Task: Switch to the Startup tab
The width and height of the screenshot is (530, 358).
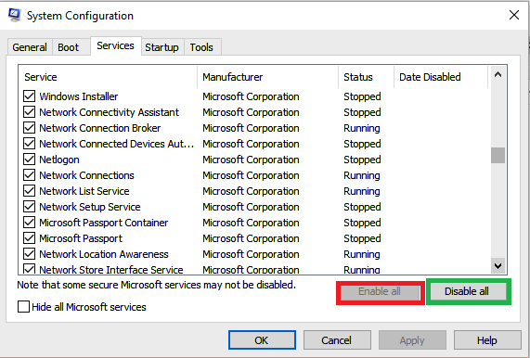Action: click(x=162, y=47)
